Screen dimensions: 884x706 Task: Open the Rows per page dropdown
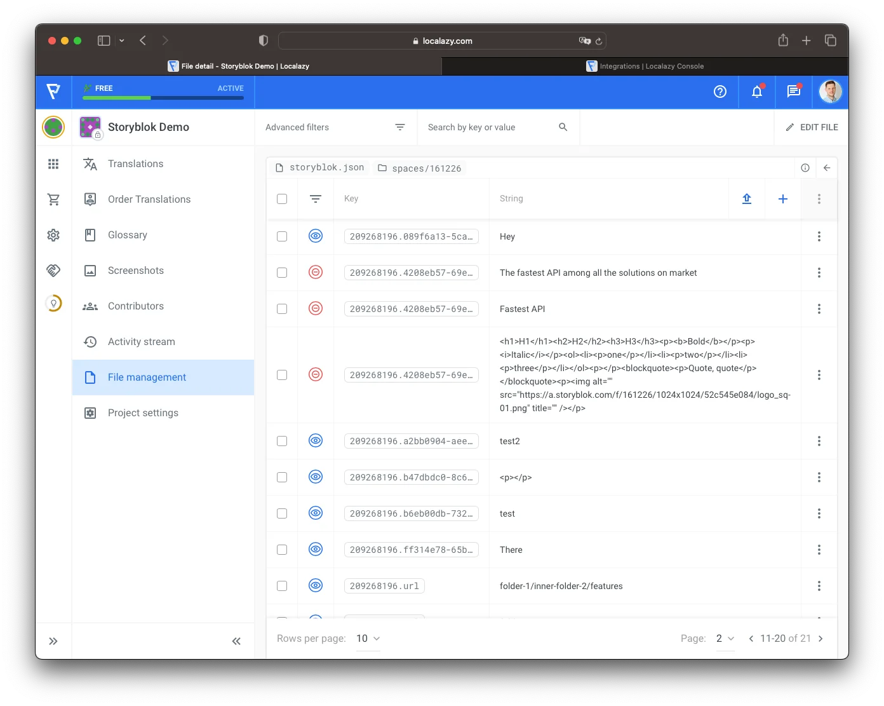tap(368, 639)
